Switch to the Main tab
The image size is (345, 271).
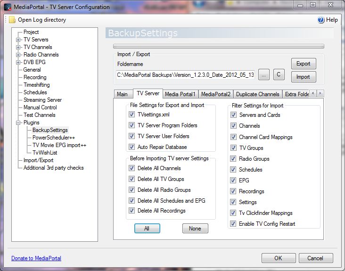[123, 94]
